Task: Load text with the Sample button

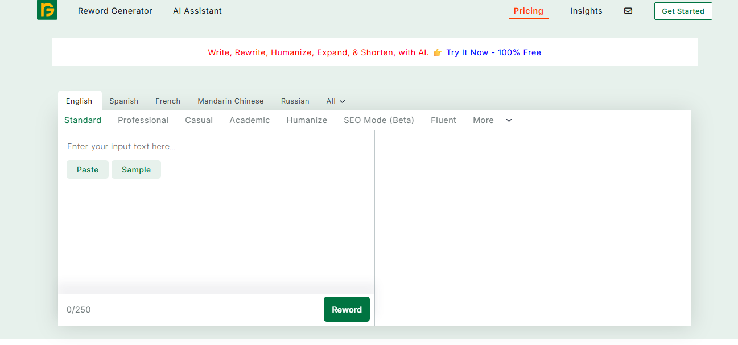Action: (136, 170)
